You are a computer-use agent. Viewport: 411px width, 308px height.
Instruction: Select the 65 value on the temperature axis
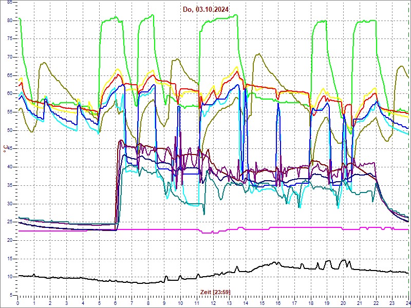9,75
